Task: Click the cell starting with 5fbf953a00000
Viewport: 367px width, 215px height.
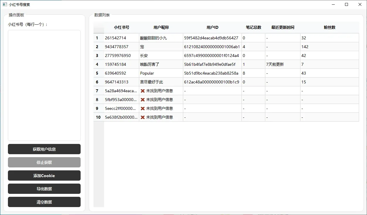Action: pyautogui.click(x=122, y=100)
